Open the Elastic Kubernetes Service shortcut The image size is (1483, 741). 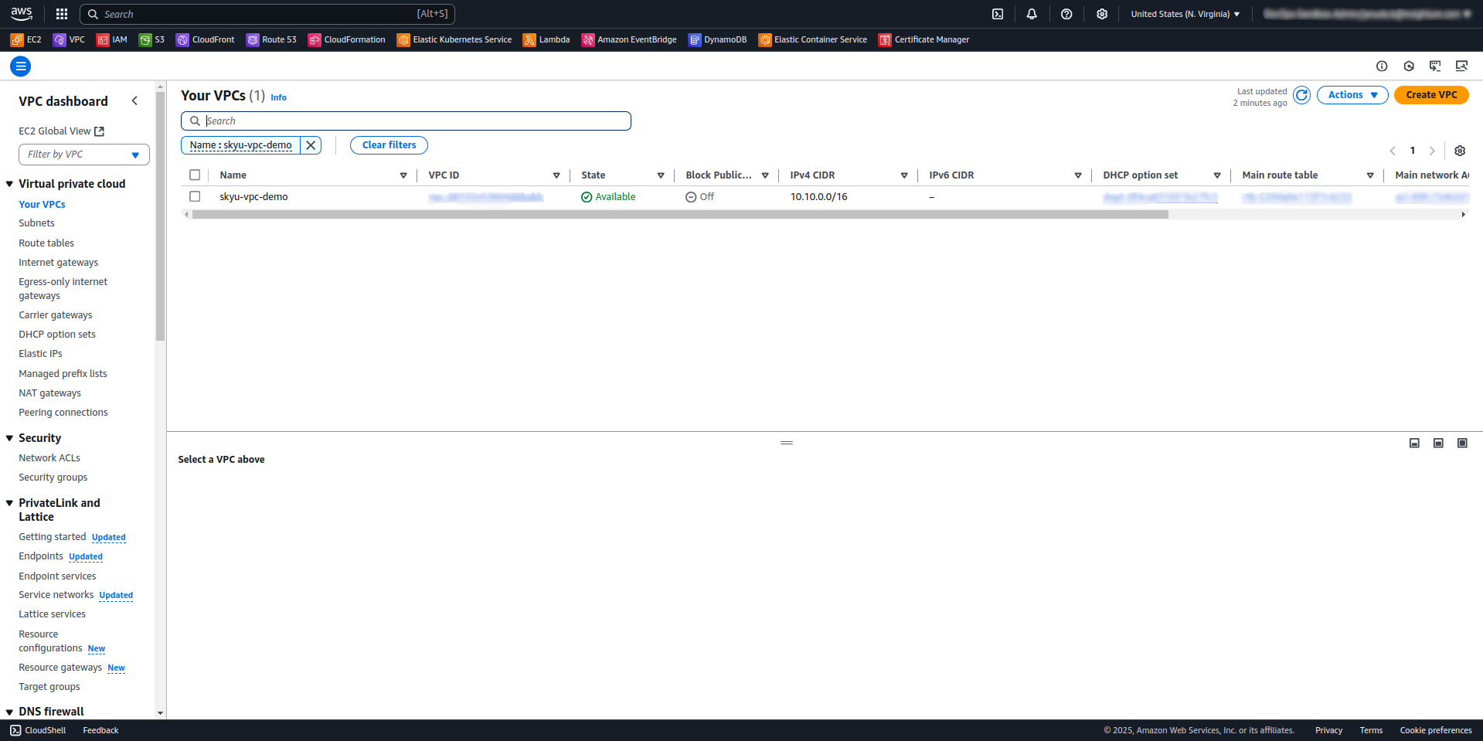(454, 40)
